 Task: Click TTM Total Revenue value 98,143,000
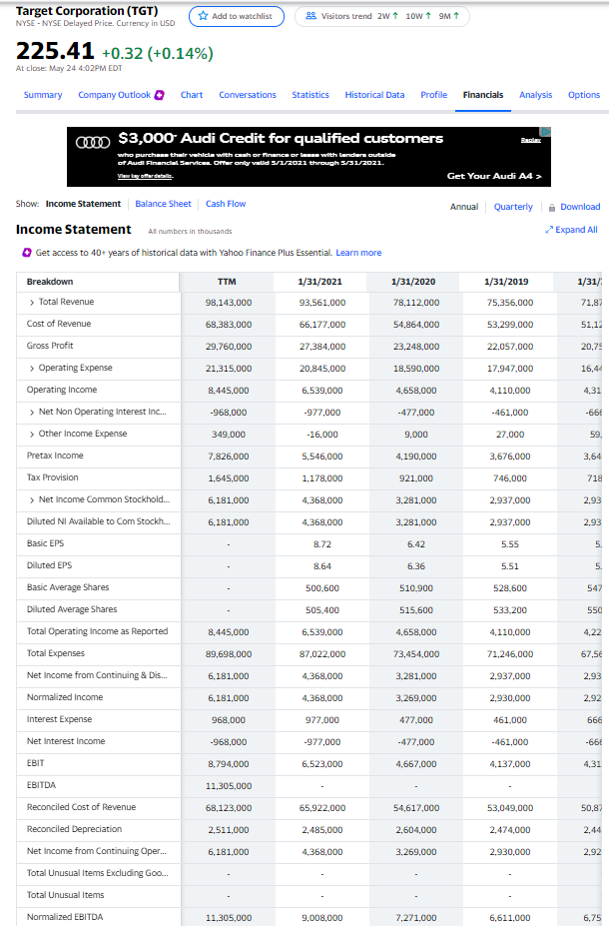tap(229, 303)
